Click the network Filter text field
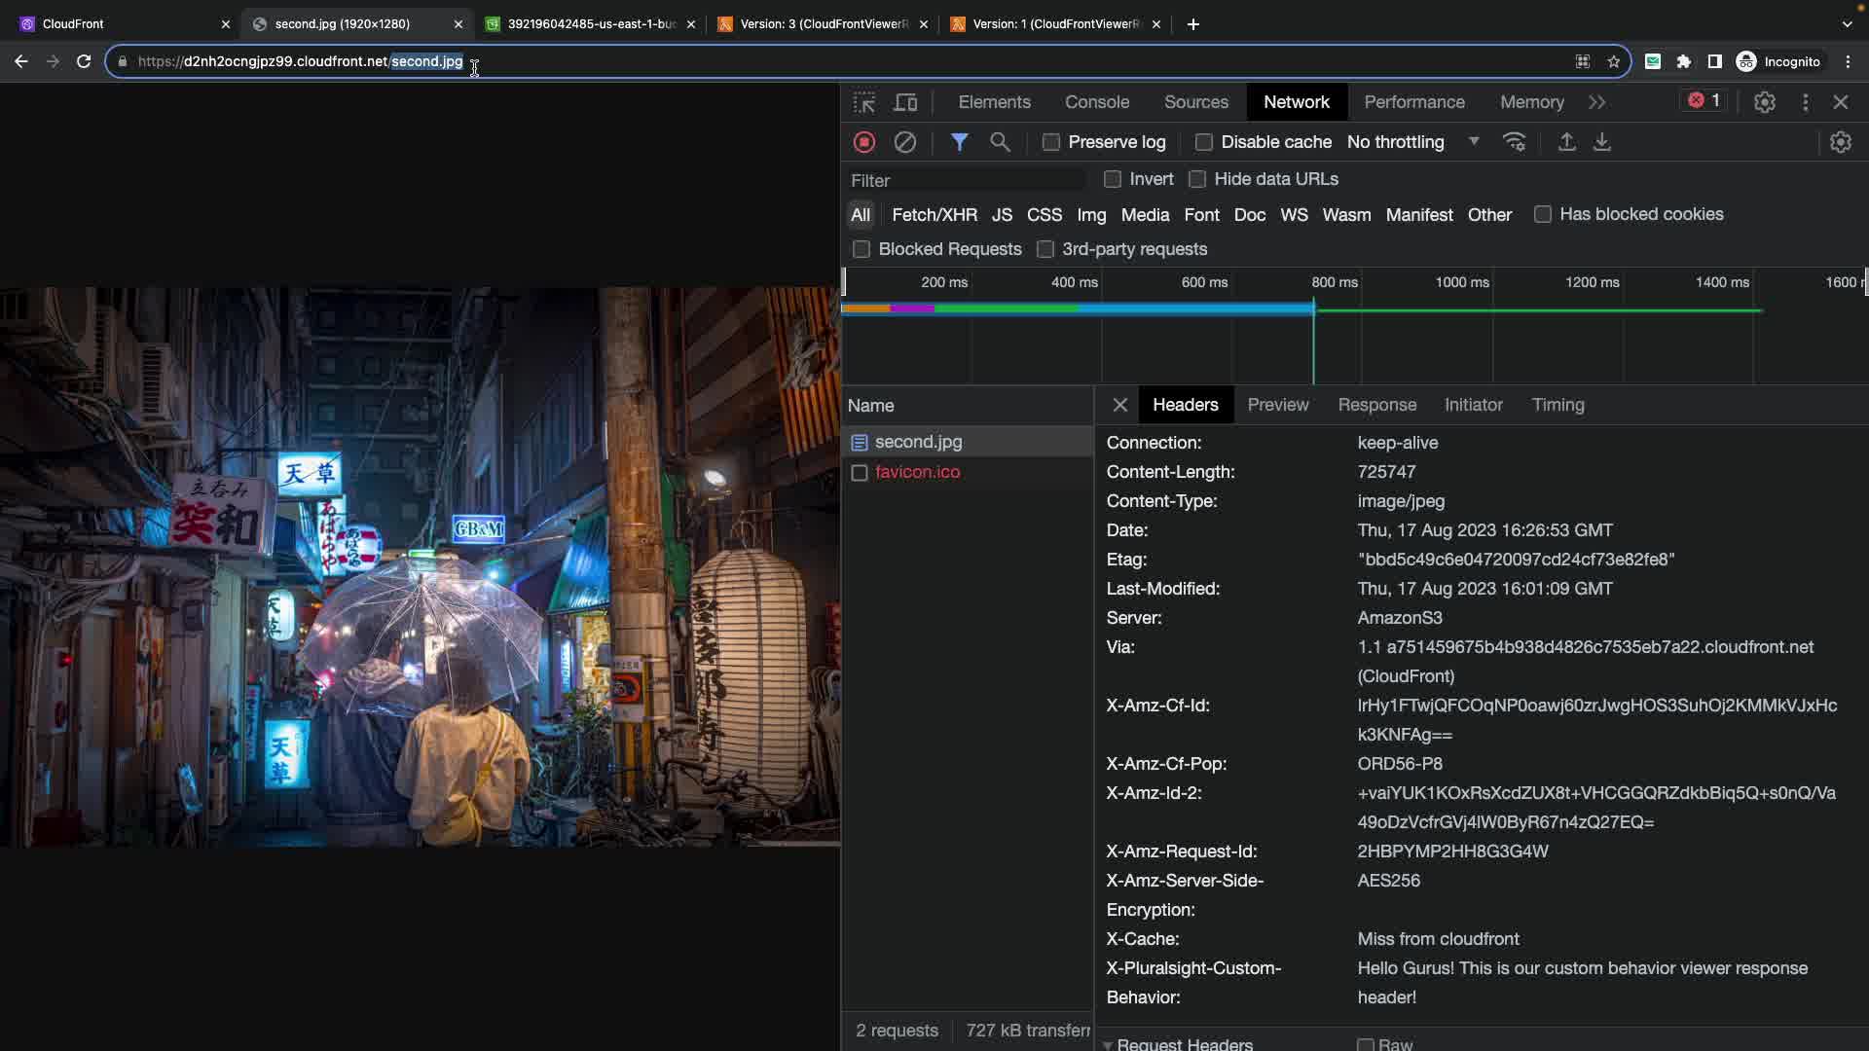Screen dimensions: 1869x1051 pos(964,180)
